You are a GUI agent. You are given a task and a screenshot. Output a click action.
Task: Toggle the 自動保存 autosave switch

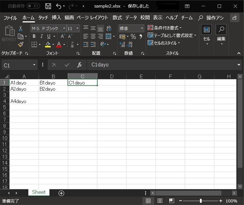click(33, 6)
